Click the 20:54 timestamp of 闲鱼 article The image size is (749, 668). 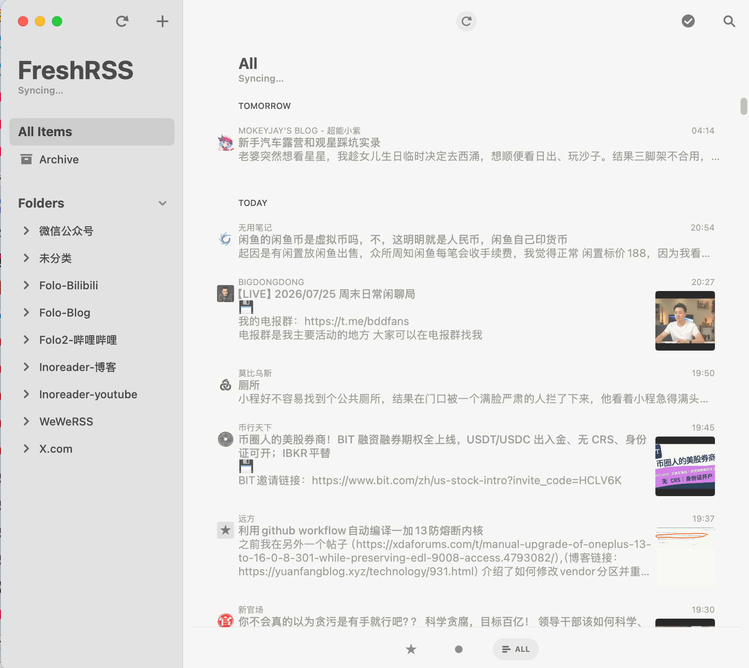pyautogui.click(x=702, y=228)
